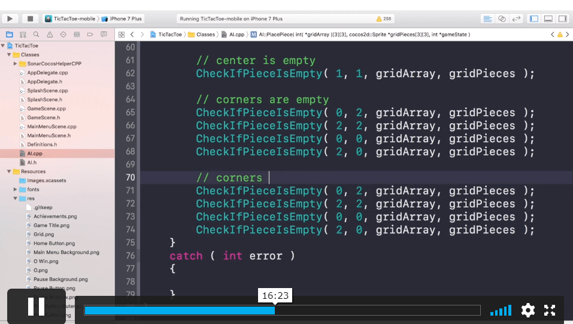
Task: Enter video fullscreen mode
Action: 550,310
